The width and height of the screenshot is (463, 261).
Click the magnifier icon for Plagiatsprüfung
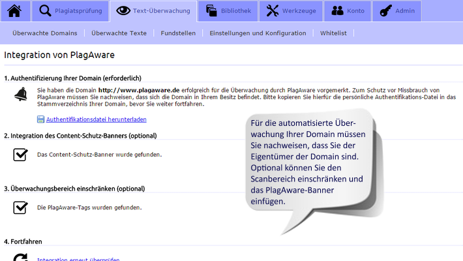coord(46,10)
